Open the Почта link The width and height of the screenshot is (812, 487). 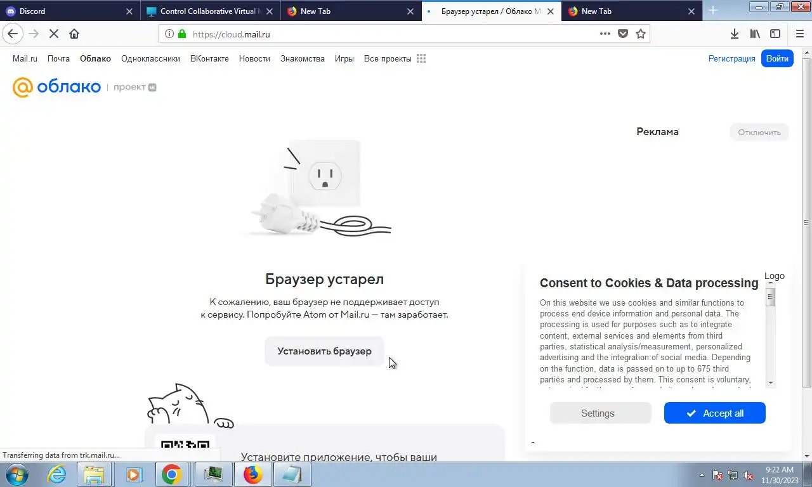(58, 58)
